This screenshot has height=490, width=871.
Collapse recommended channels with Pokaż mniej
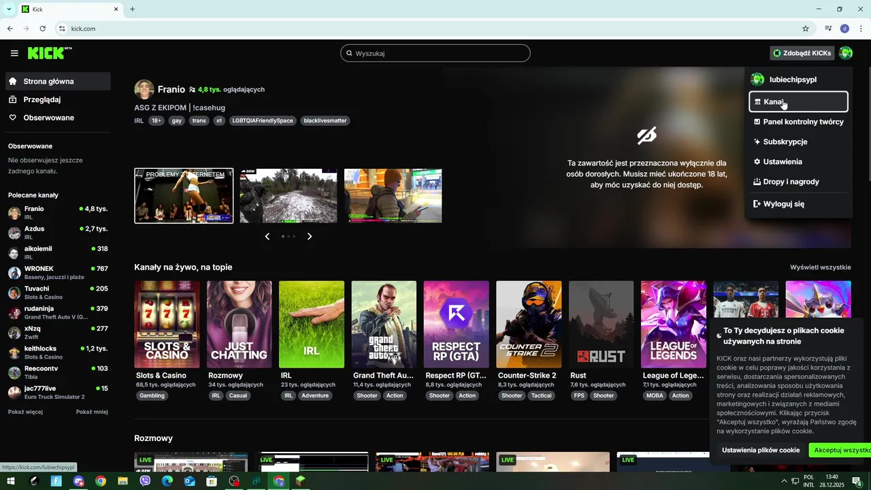point(92,412)
